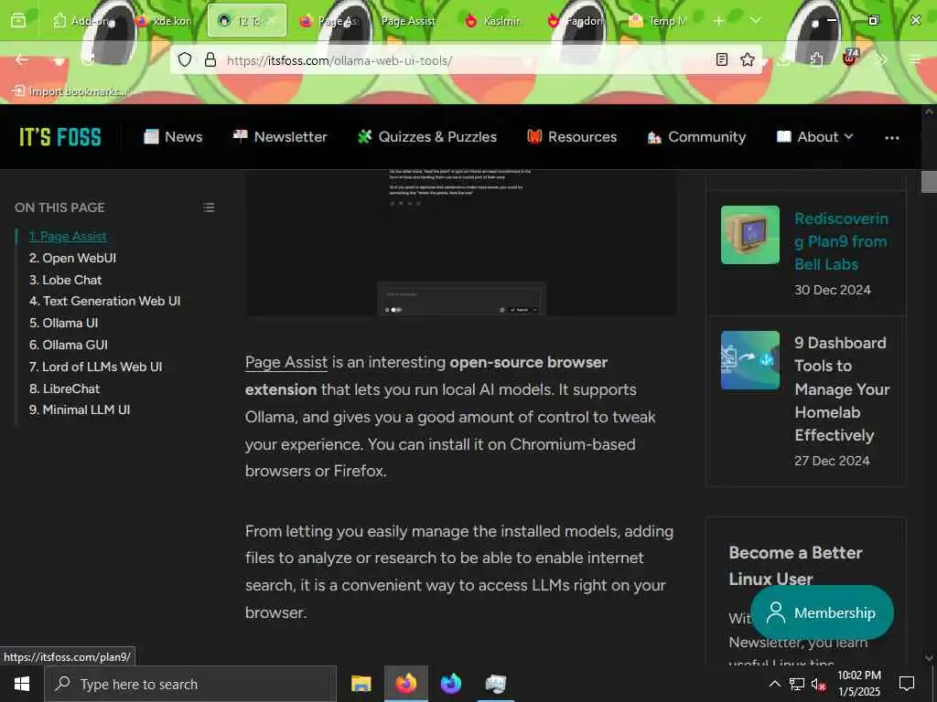The image size is (937, 702).
Task: Open the extensions puzzle-piece icon
Action: click(x=817, y=59)
